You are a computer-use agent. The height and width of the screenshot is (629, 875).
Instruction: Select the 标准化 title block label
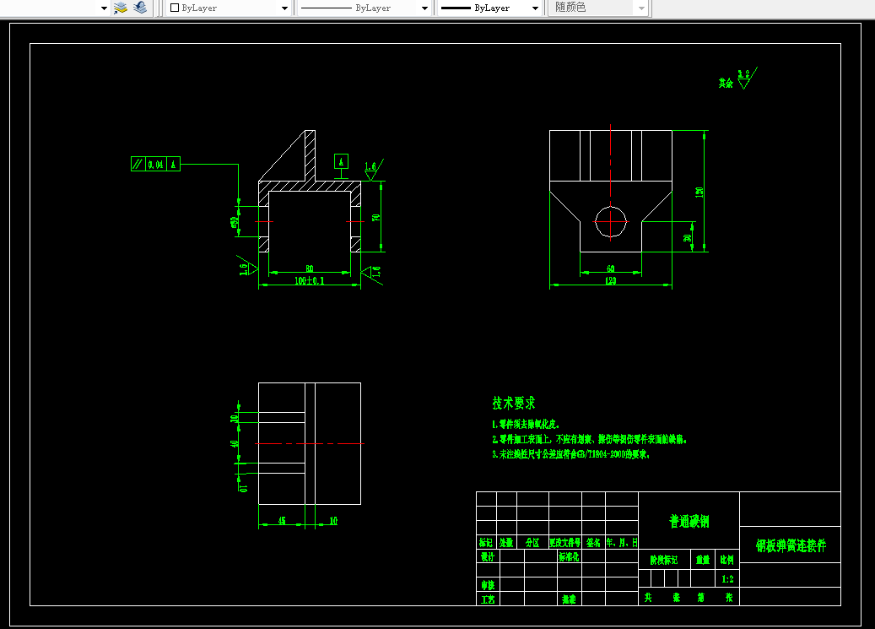[570, 557]
